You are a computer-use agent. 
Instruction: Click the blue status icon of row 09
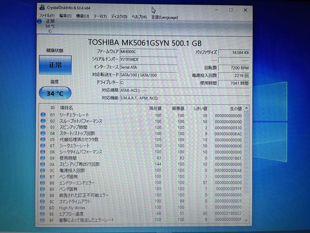coord(43,158)
